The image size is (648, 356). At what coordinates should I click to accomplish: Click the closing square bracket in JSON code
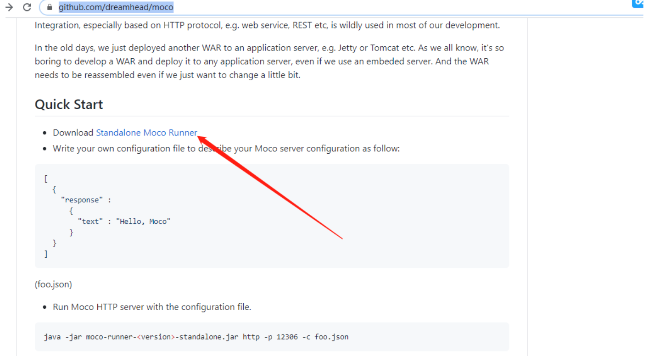pos(46,254)
